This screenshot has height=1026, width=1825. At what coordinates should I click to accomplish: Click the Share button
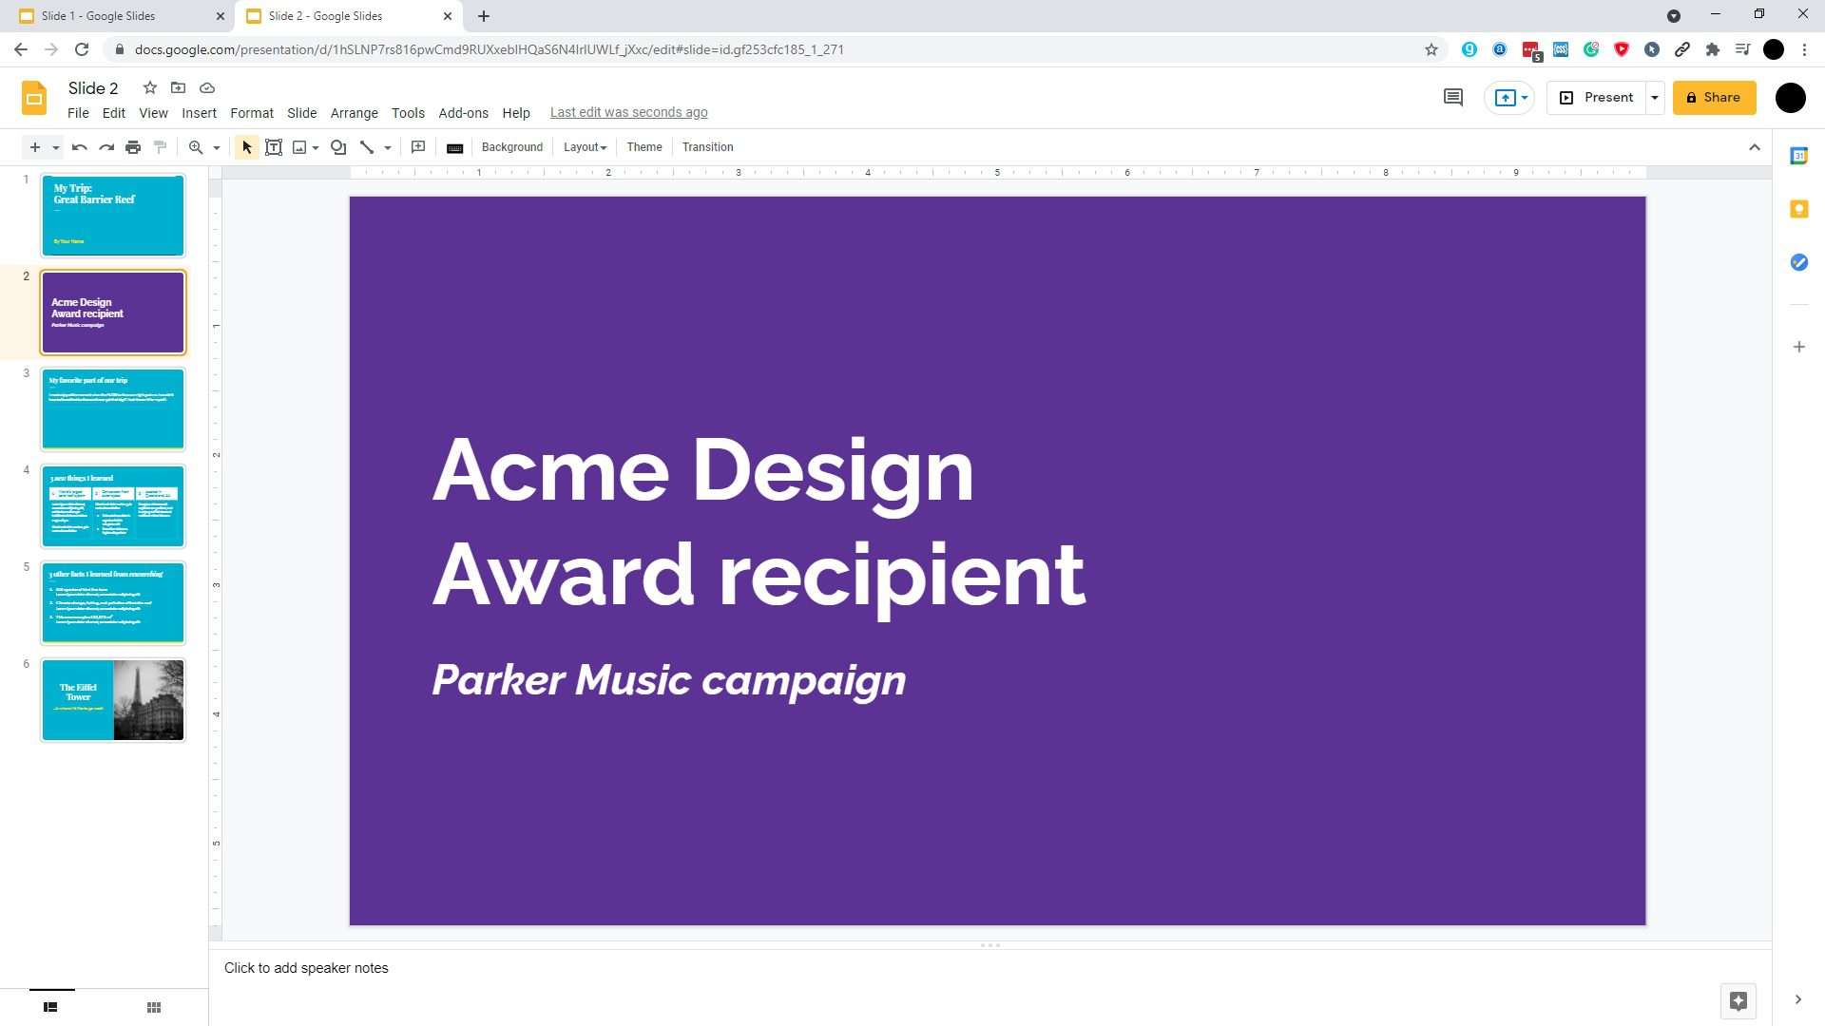[1719, 97]
